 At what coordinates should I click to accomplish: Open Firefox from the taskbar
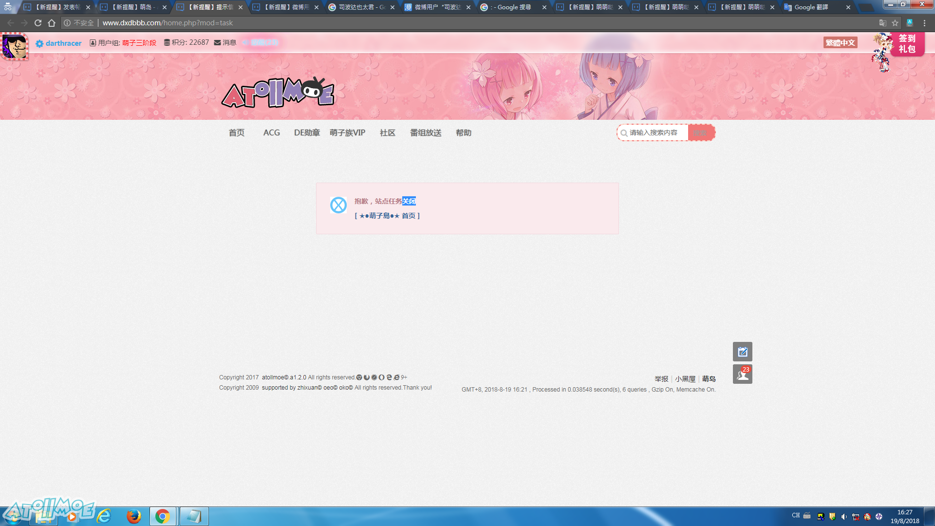click(133, 516)
